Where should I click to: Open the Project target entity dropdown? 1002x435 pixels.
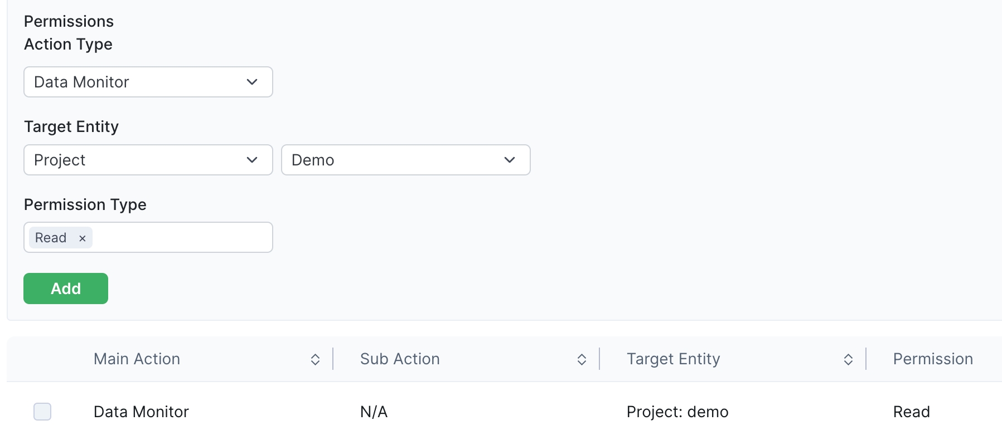pyautogui.click(x=134, y=160)
